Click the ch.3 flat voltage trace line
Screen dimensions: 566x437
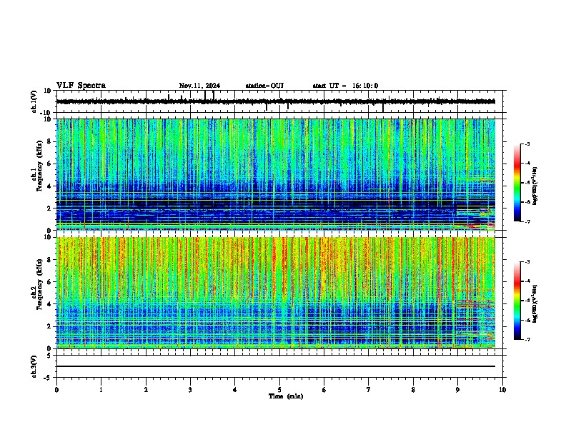(276, 366)
